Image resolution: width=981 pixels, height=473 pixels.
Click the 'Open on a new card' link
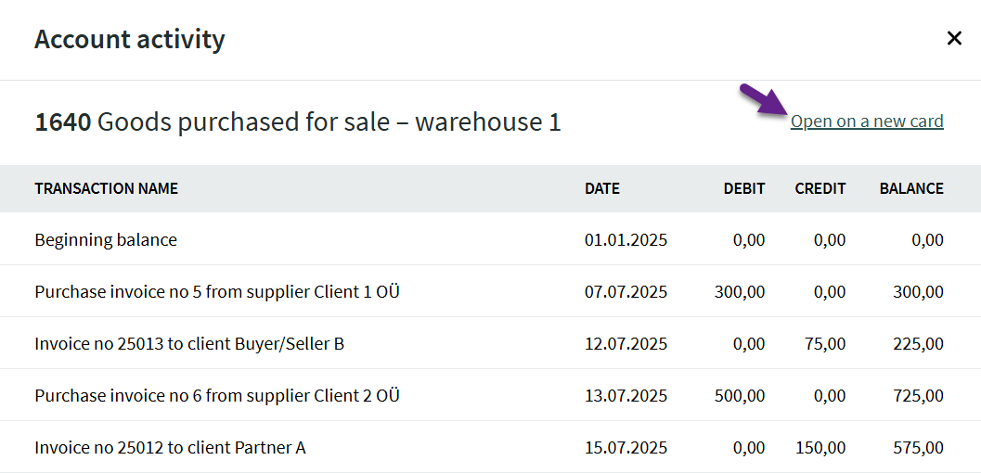tap(867, 121)
